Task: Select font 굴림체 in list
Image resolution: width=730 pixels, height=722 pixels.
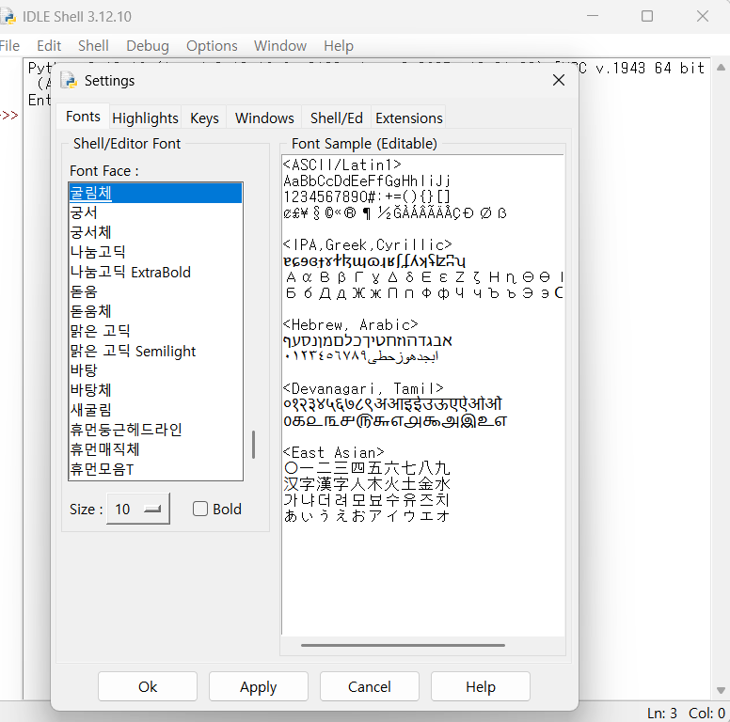Action: (x=155, y=193)
